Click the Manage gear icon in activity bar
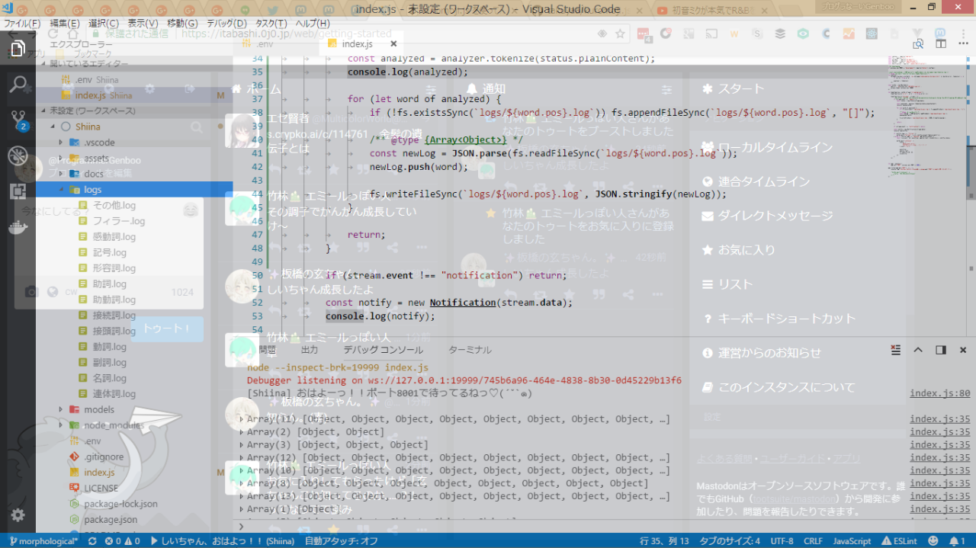 (x=18, y=515)
